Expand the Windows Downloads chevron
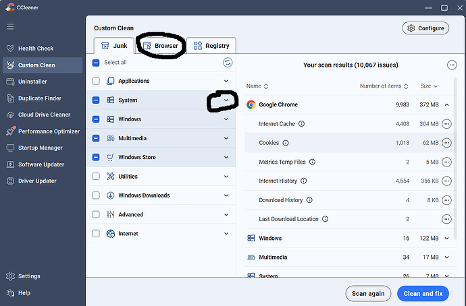This screenshot has height=306, width=466. point(226,195)
